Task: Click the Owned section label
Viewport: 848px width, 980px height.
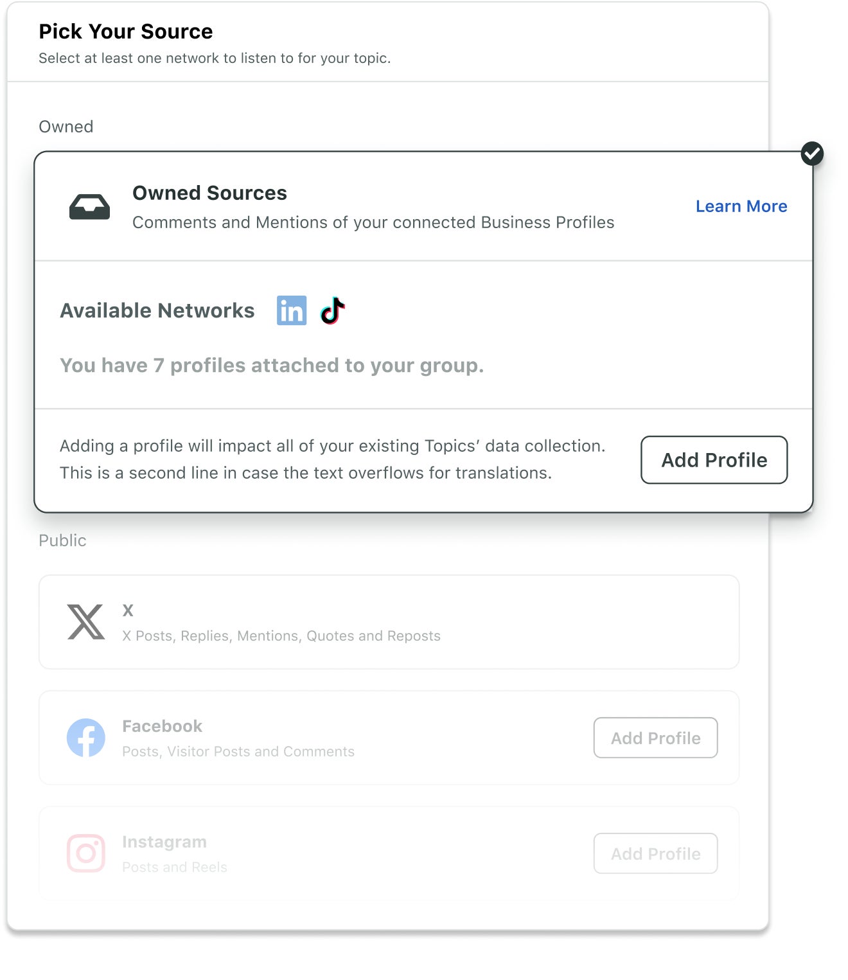Action: [x=66, y=127]
